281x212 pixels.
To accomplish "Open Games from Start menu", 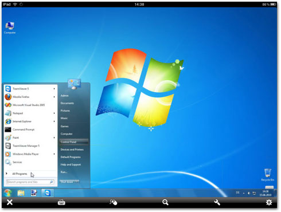I will (x=64, y=126).
